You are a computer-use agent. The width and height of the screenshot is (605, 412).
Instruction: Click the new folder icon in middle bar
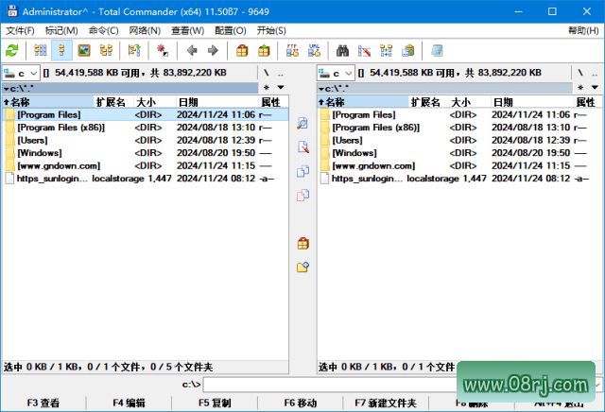tap(302, 267)
